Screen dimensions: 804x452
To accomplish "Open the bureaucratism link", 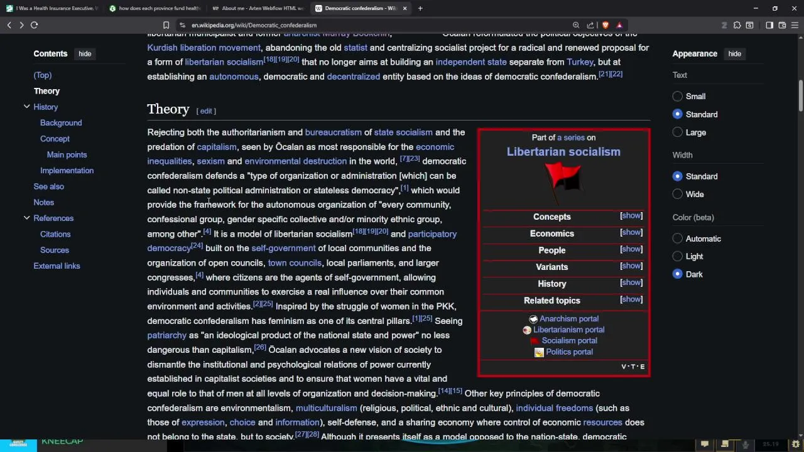I will (x=333, y=132).
